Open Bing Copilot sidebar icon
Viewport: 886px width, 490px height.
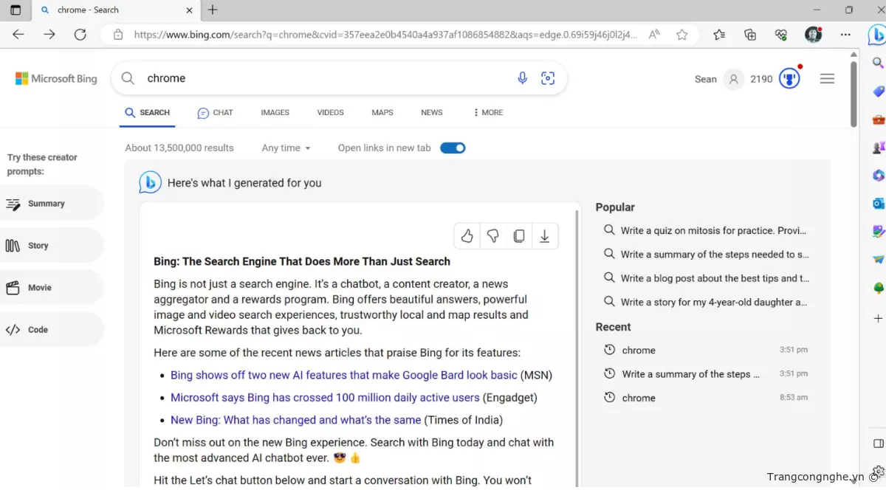click(876, 35)
